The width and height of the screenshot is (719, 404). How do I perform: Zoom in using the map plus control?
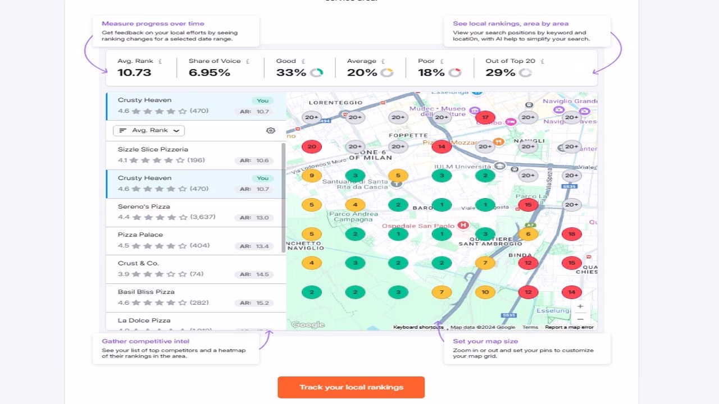click(580, 307)
